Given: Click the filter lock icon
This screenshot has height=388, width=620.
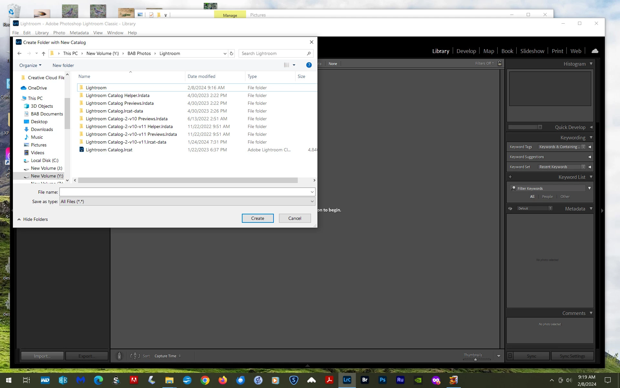Looking at the screenshot, I should [x=500, y=63].
